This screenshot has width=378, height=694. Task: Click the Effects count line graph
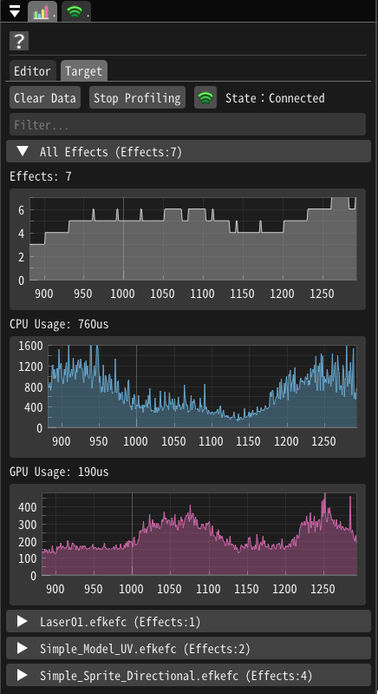pos(187,249)
